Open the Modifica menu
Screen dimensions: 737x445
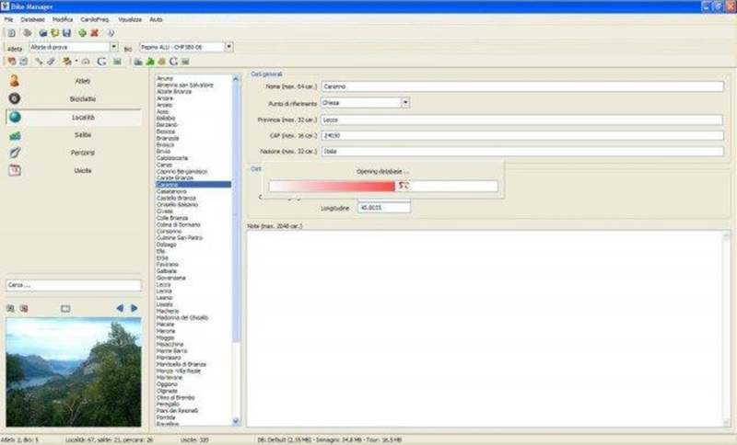[x=63, y=19]
